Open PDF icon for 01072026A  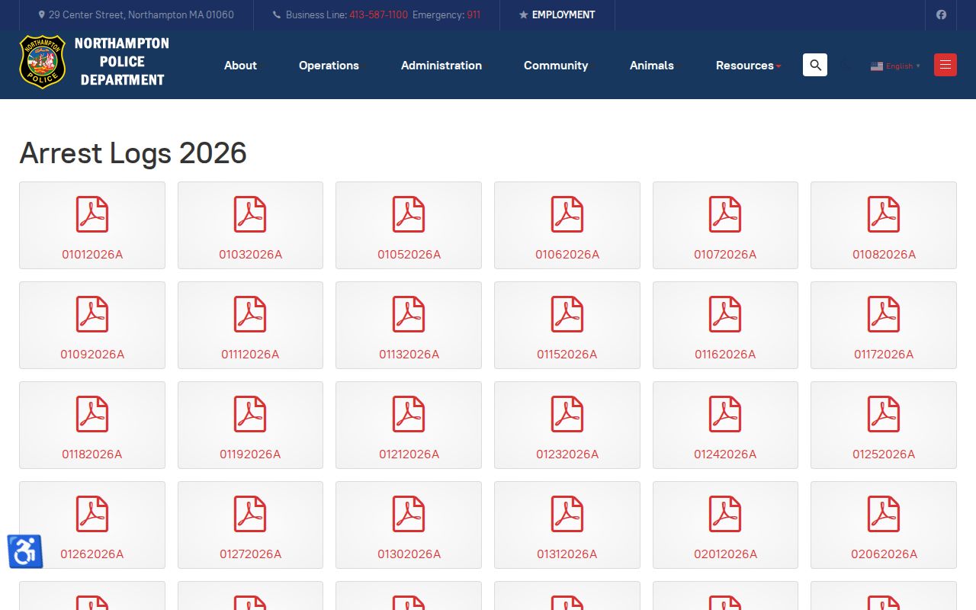[725, 214]
